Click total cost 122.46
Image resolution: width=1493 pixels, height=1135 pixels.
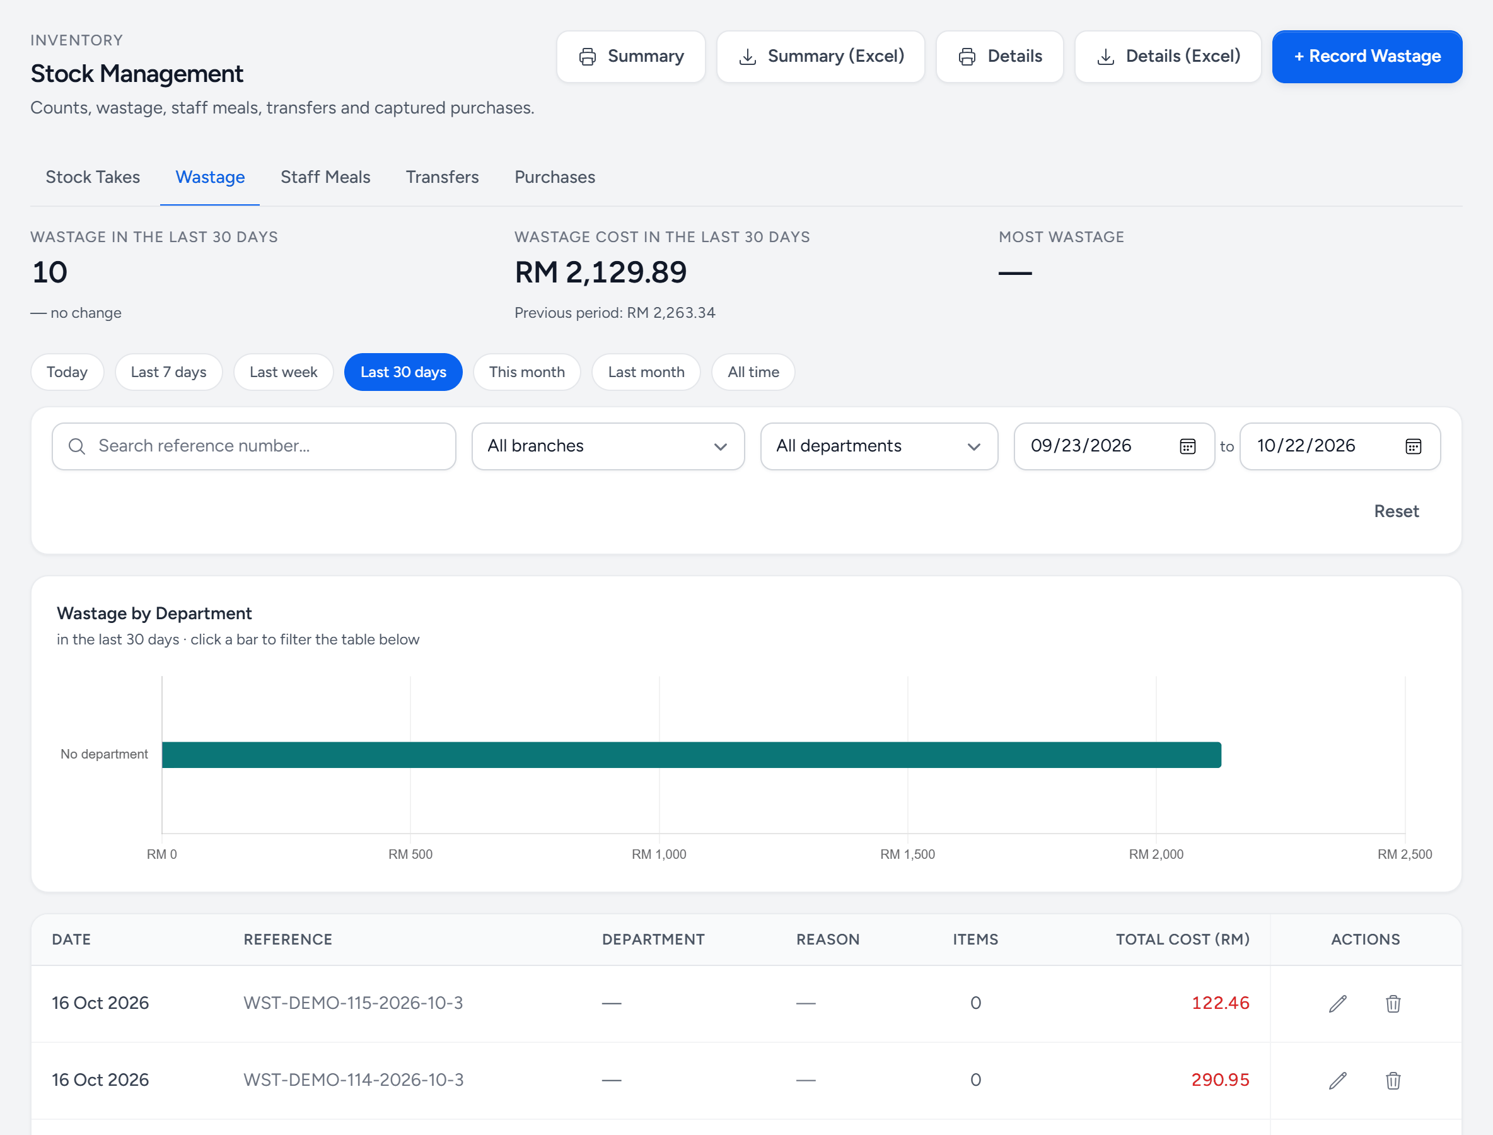click(1220, 1003)
